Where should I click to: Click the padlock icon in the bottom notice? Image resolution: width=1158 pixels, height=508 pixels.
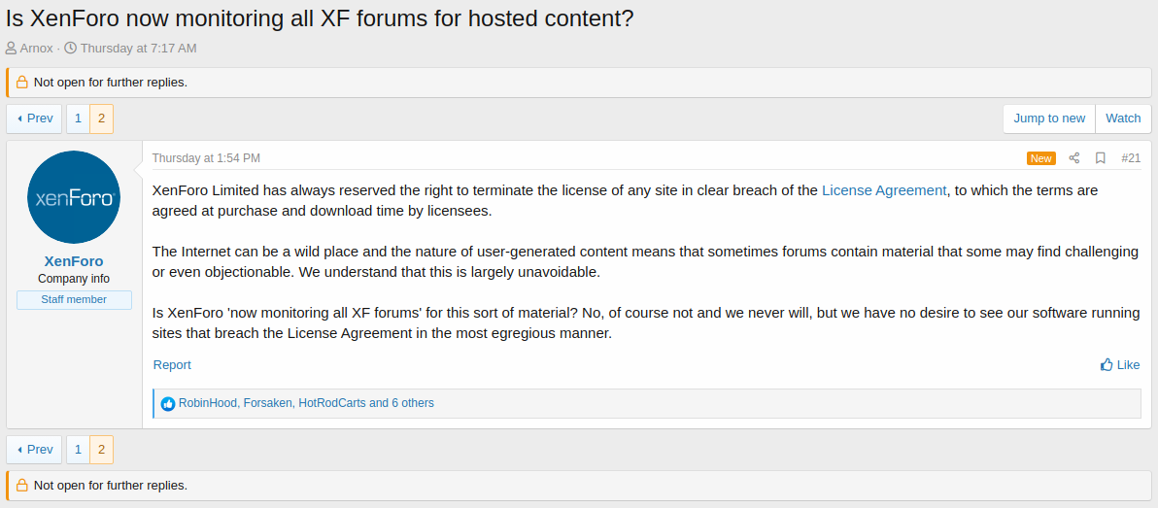click(x=21, y=486)
